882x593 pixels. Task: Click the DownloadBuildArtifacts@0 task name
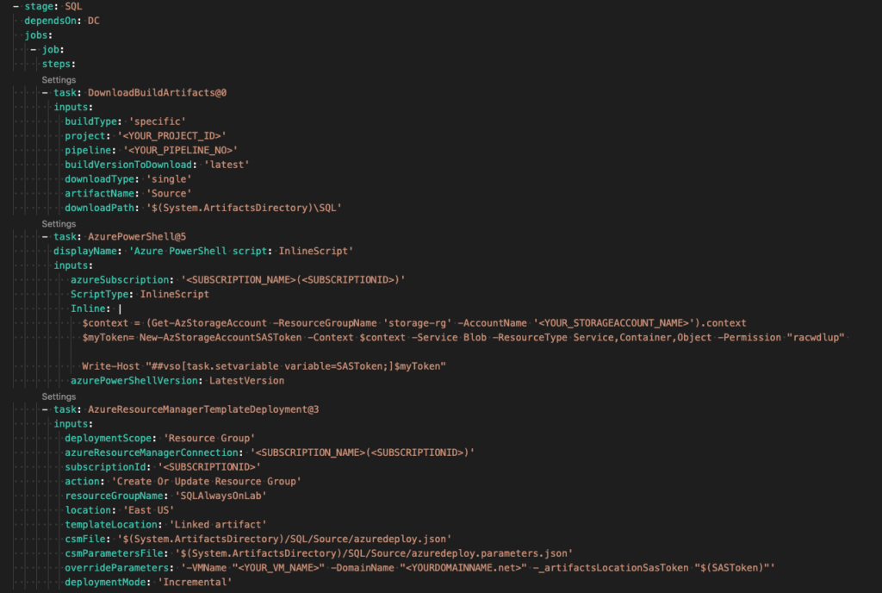coord(157,93)
